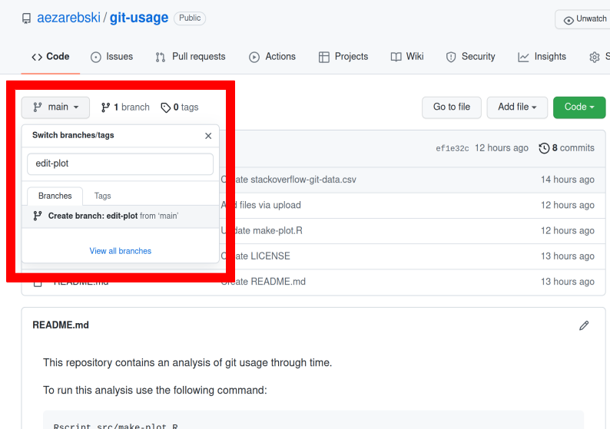
Task: Click the Wiki book icon
Action: [x=396, y=57]
